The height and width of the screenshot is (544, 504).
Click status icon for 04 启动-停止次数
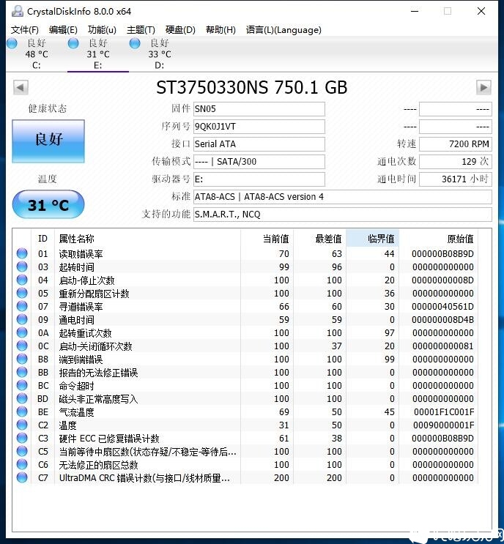22,280
